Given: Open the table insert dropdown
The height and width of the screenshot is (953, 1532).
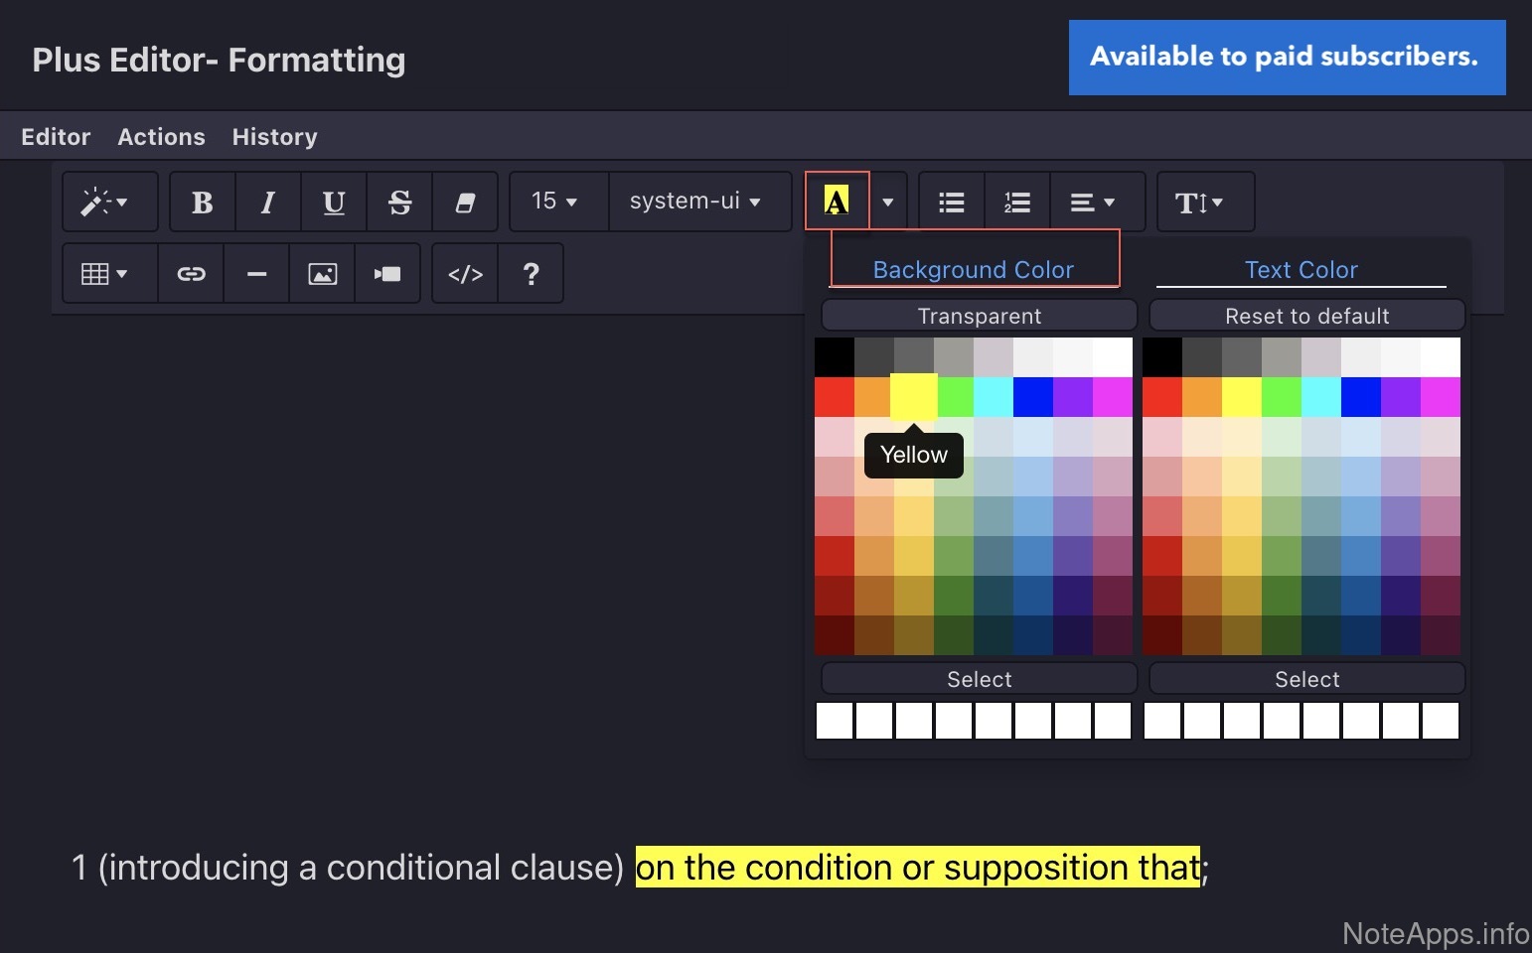Looking at the screenshot, I should [104, 274].
